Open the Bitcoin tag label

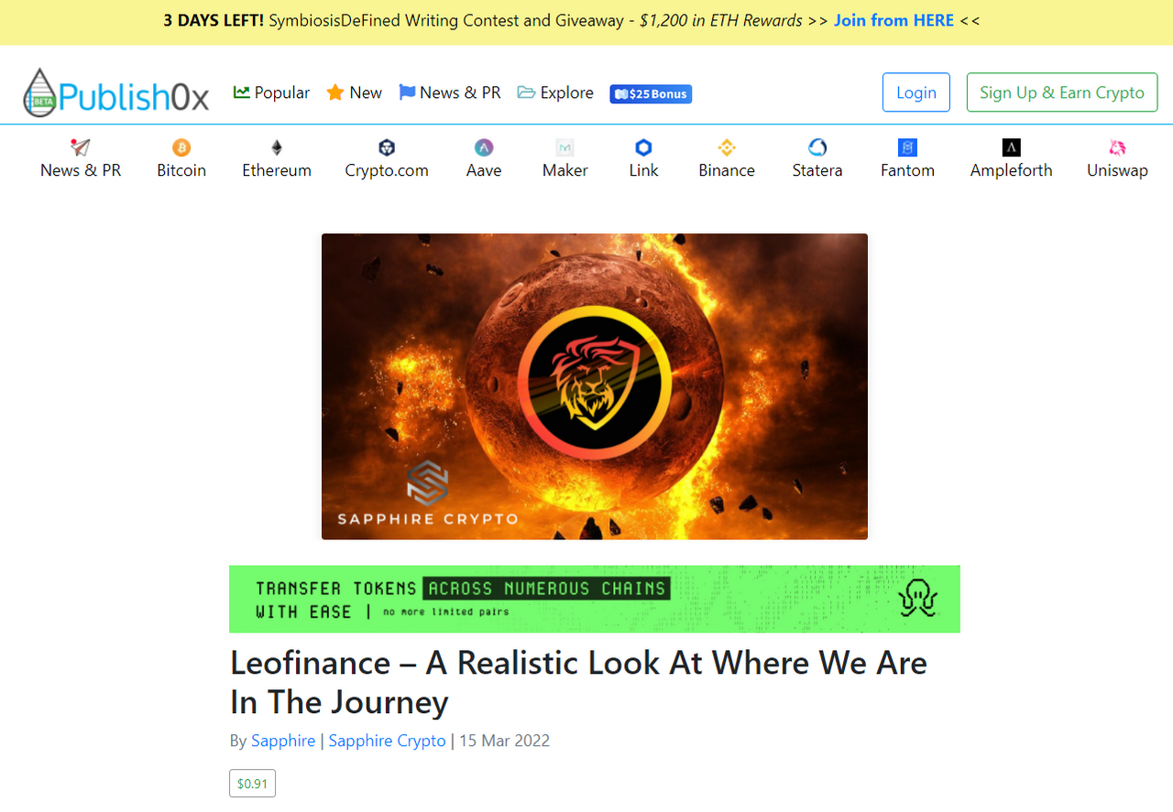[181, 170]
